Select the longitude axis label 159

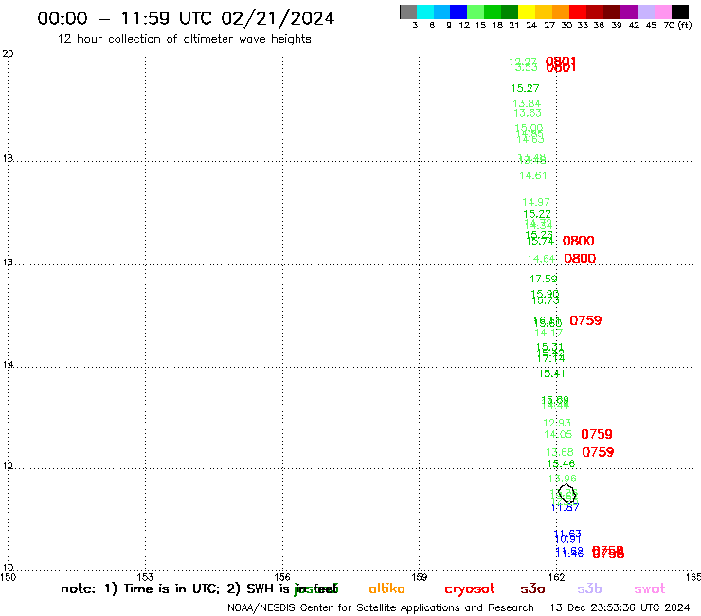pyautogui.click(x=420, y=577)
